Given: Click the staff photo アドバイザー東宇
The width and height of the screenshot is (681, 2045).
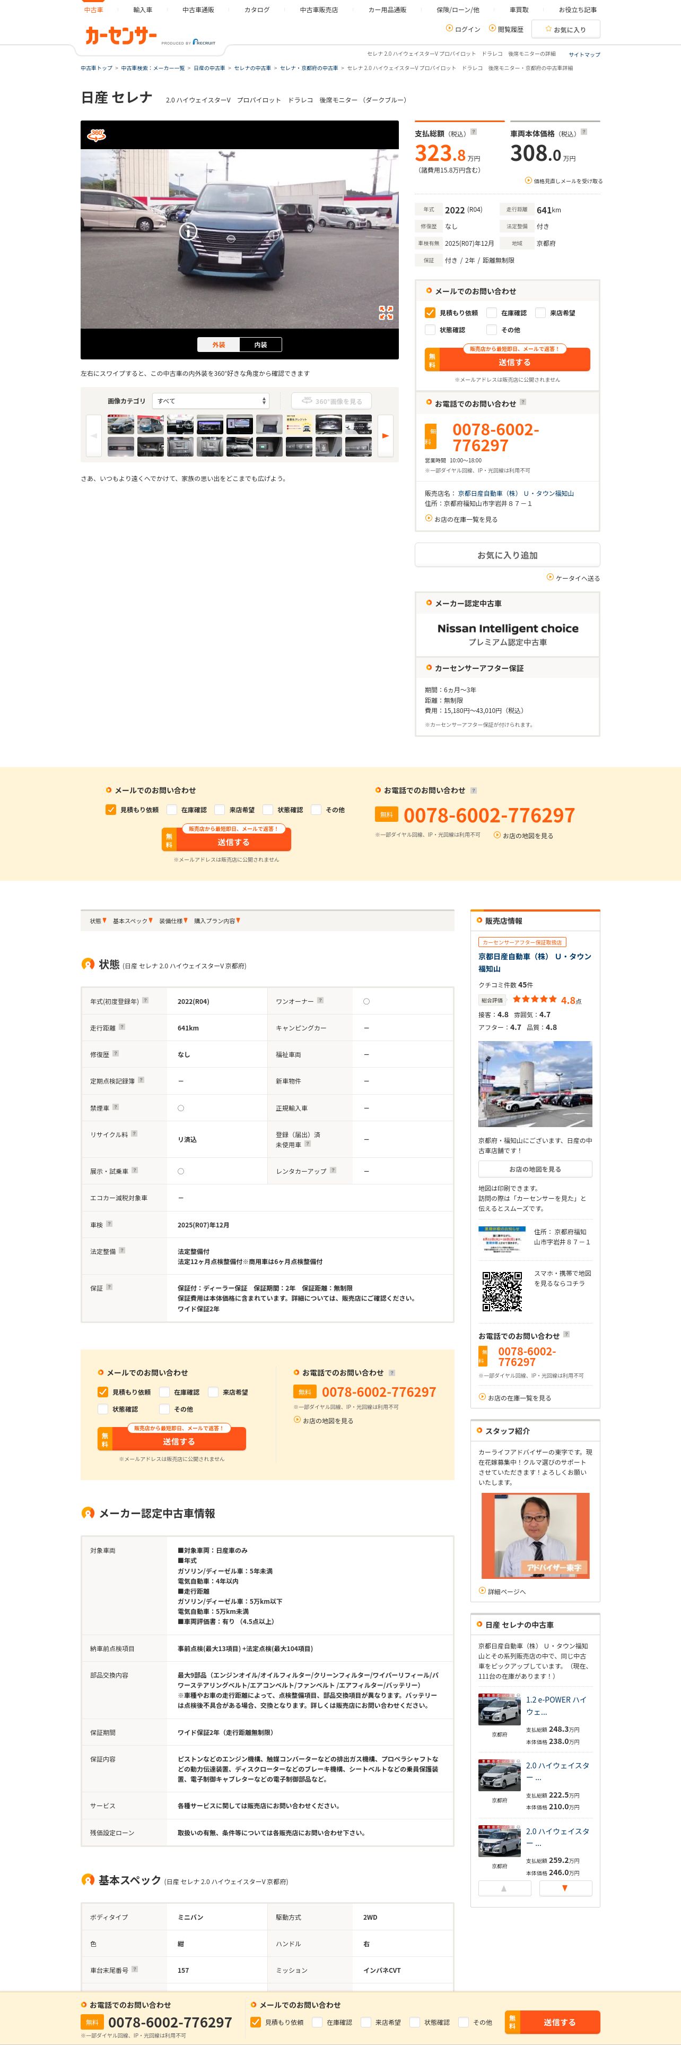Looking at the screenshot, I should point(535,1535).
